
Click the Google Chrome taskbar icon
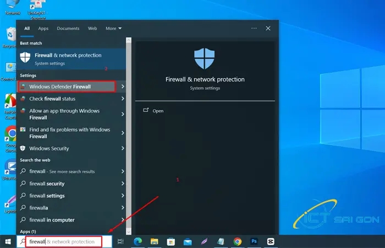coord(237,241)
